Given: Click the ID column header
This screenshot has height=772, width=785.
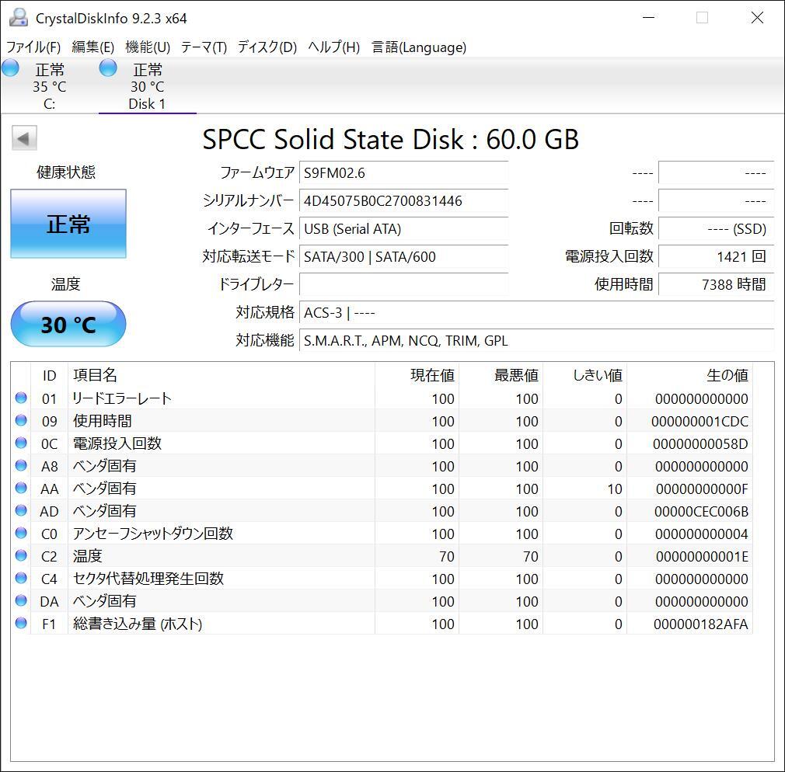Looking at the screenshot, I should point(49,375).
